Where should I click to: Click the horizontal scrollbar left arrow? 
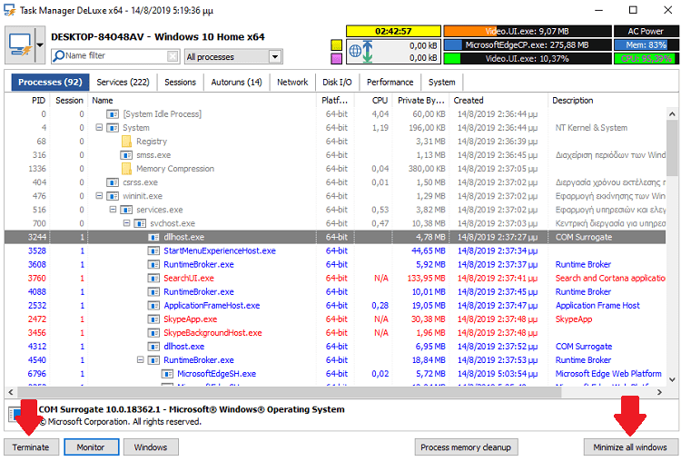(11, 392)
